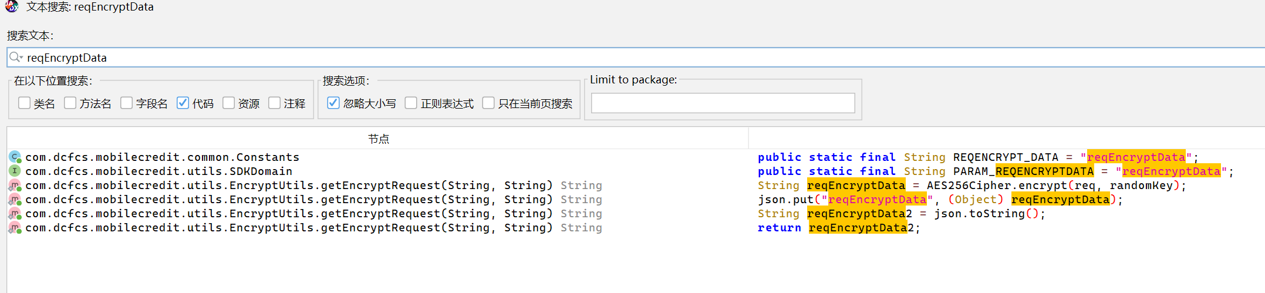Select the PARAM_REQENCRYPTDATA code line
The height and width of the screenshot is (293, 1265).
(x=995, y=171)
